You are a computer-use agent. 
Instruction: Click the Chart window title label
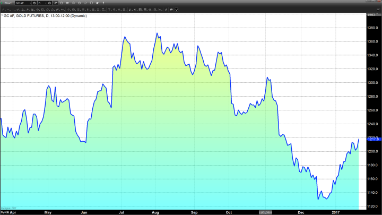click(x=6, y=3)
